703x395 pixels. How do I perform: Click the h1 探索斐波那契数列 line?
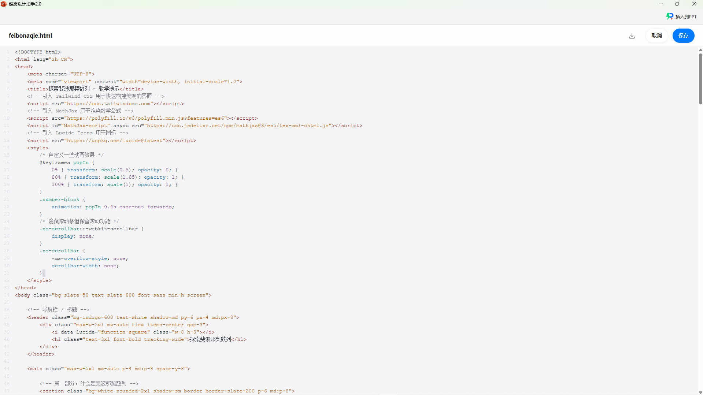coord(149,339)
